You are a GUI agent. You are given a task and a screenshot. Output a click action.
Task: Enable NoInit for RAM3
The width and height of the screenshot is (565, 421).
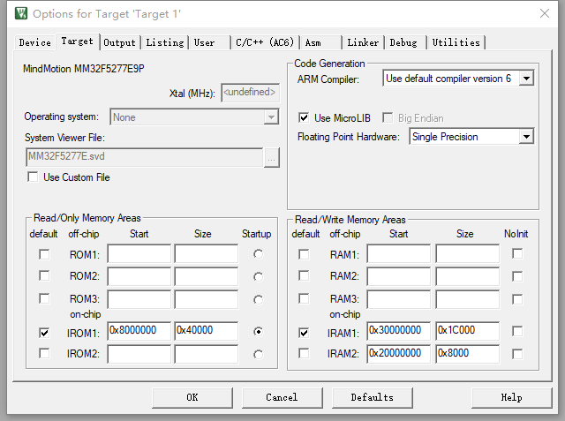[x=517, y=299]
